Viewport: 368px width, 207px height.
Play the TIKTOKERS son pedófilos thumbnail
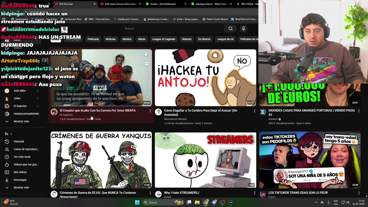[x=310, y=160]
